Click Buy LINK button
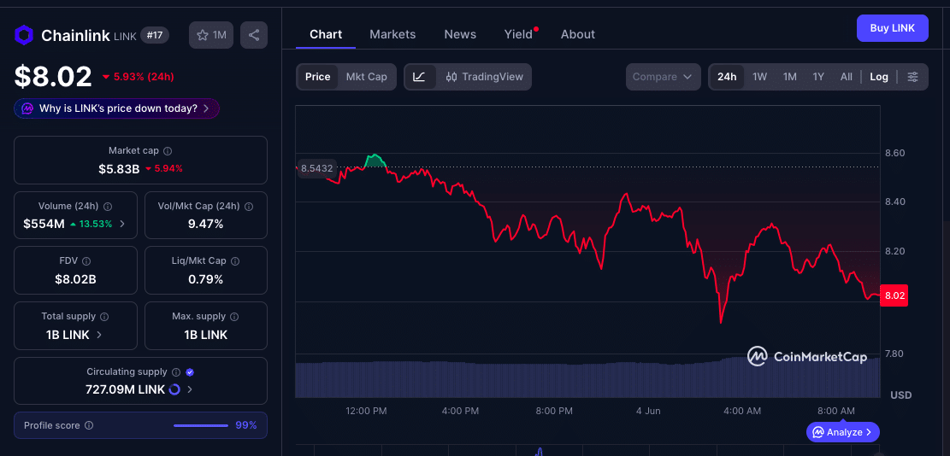 [893, 28]
